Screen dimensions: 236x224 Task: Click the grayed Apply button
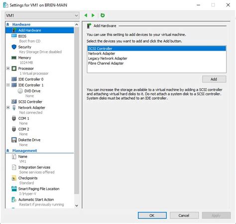(216, 216)
